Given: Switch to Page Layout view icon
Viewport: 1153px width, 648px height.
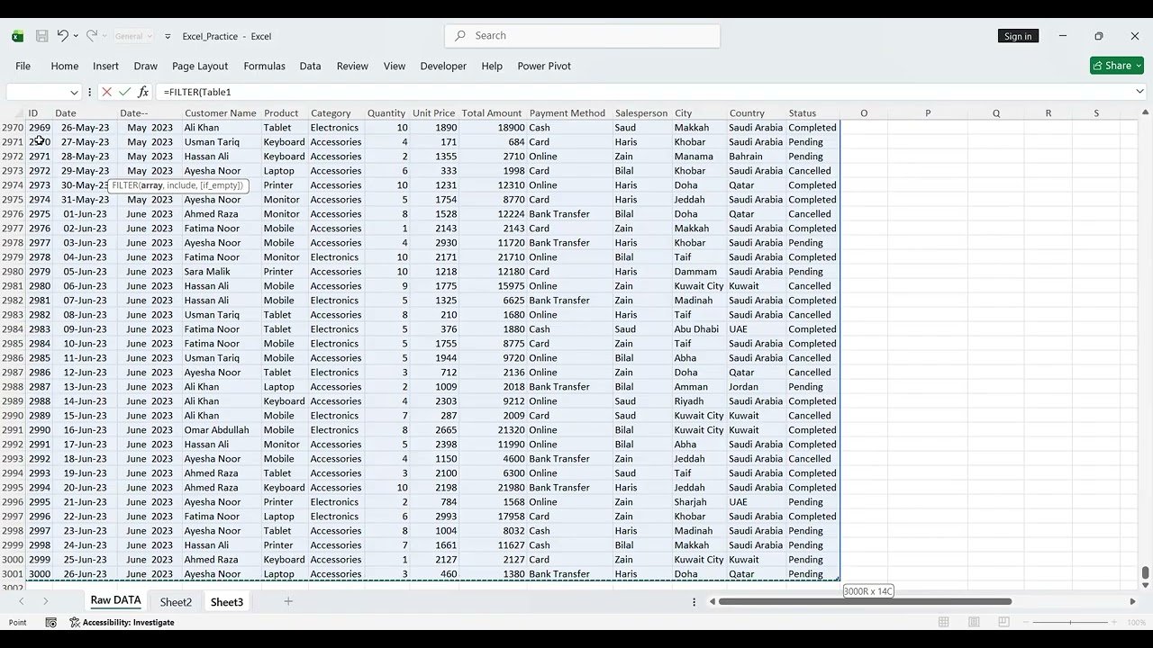Looking at the screenshot, I should (x=974, y=622).
